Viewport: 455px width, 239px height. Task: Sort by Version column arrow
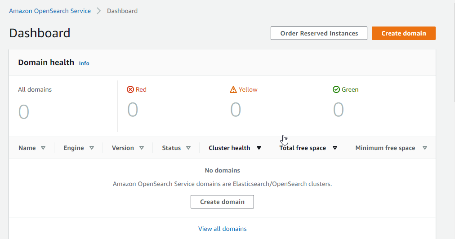tap(142, 148)
